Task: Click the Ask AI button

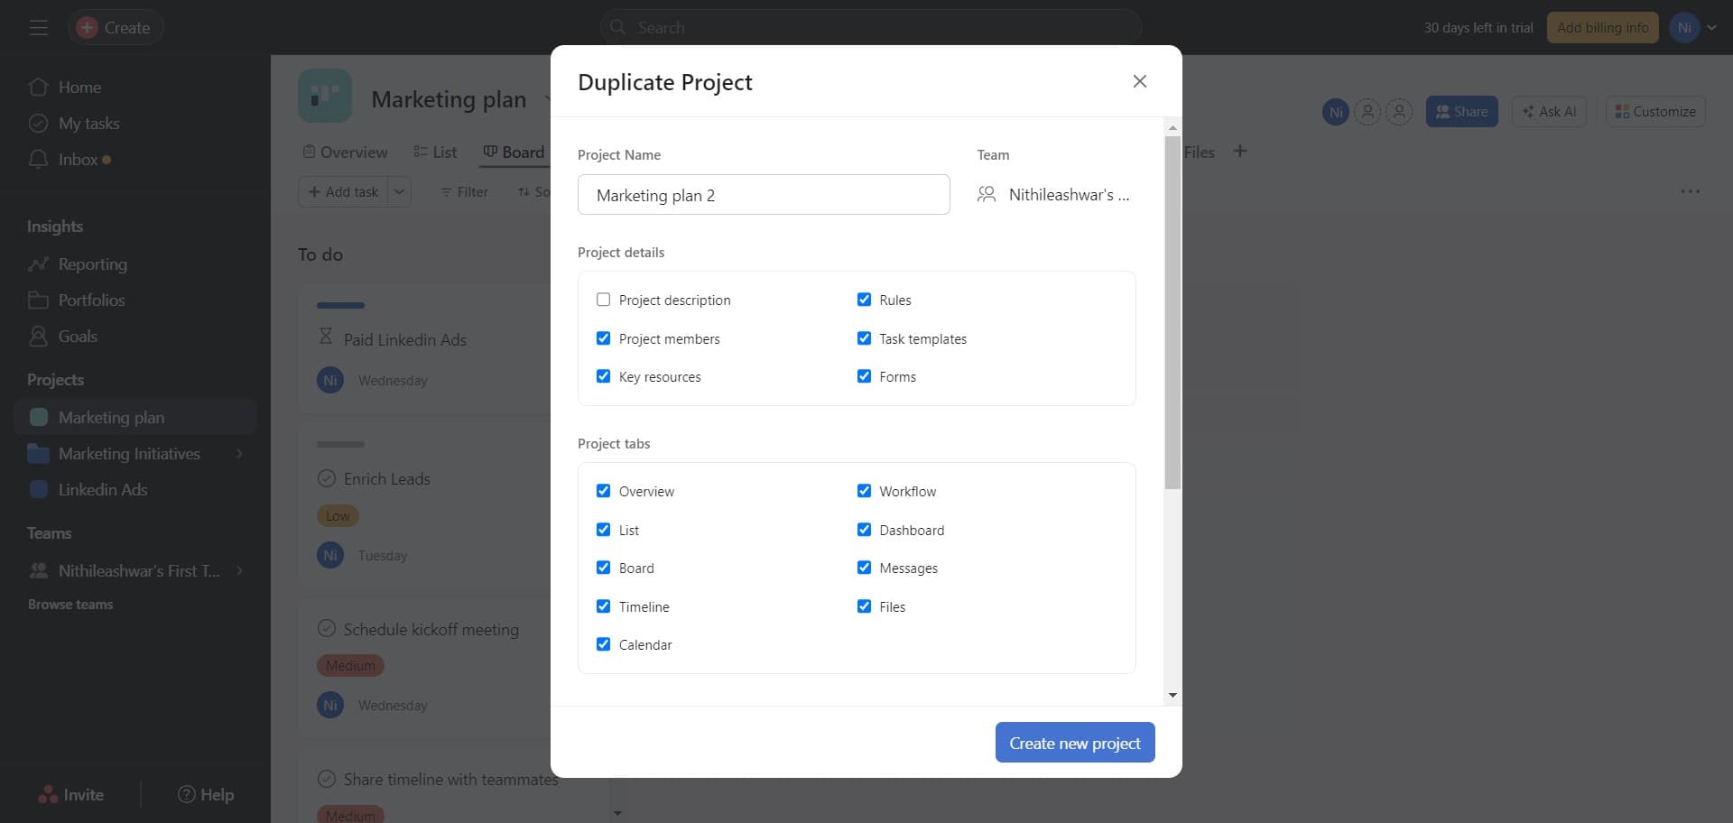Action: click(1548, 111)
